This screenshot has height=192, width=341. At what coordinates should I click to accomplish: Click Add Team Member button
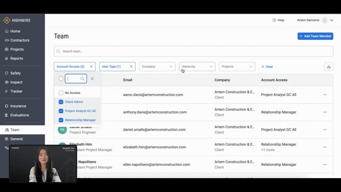(x=315, y=36)
